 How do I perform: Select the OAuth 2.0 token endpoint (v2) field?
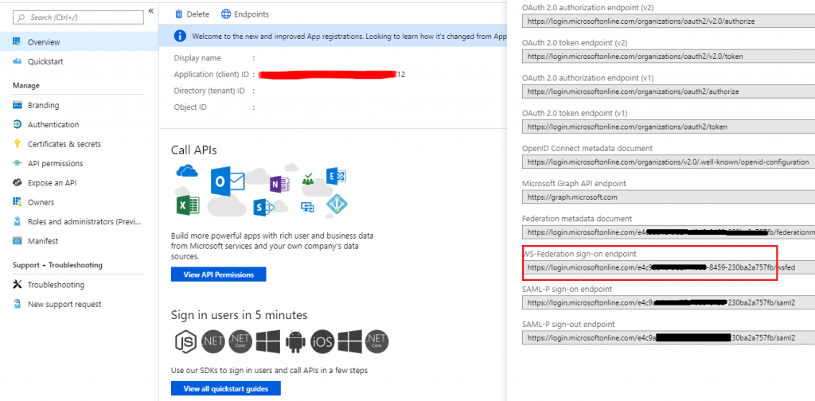[669, 56]
